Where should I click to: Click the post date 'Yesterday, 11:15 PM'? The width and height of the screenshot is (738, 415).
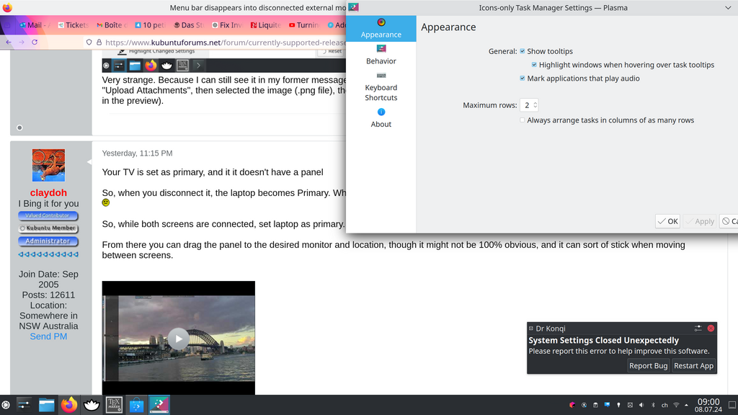(x=137, y=153)
